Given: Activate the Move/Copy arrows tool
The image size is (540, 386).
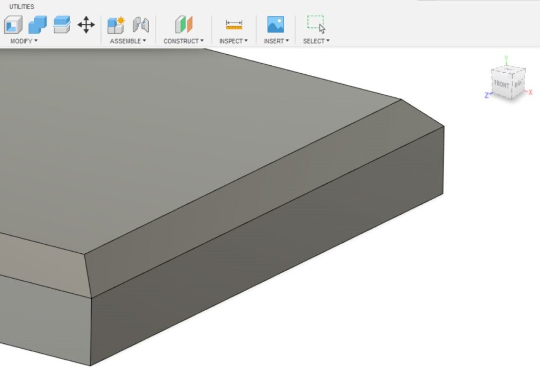Looking at the screenshot, I should 86,25.
